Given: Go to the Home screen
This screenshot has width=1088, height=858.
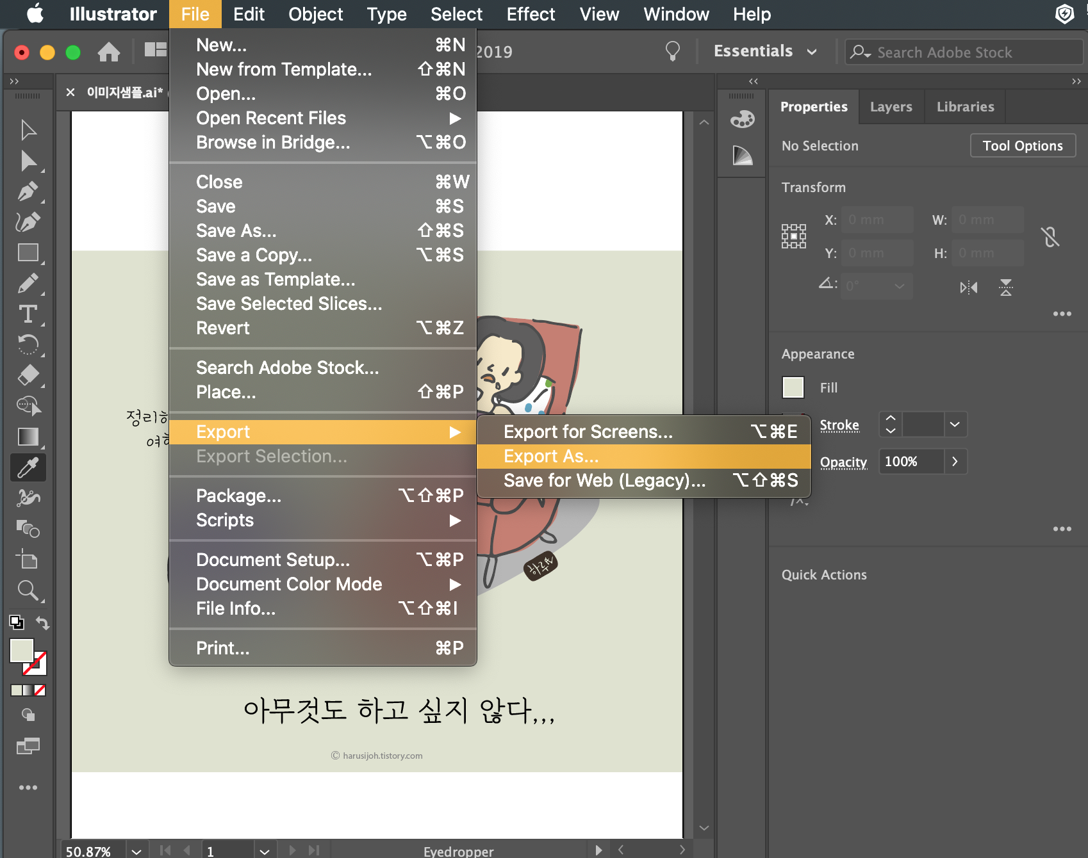Looking at the screenshot, I should pyautogui.click(x=109, y=51).
